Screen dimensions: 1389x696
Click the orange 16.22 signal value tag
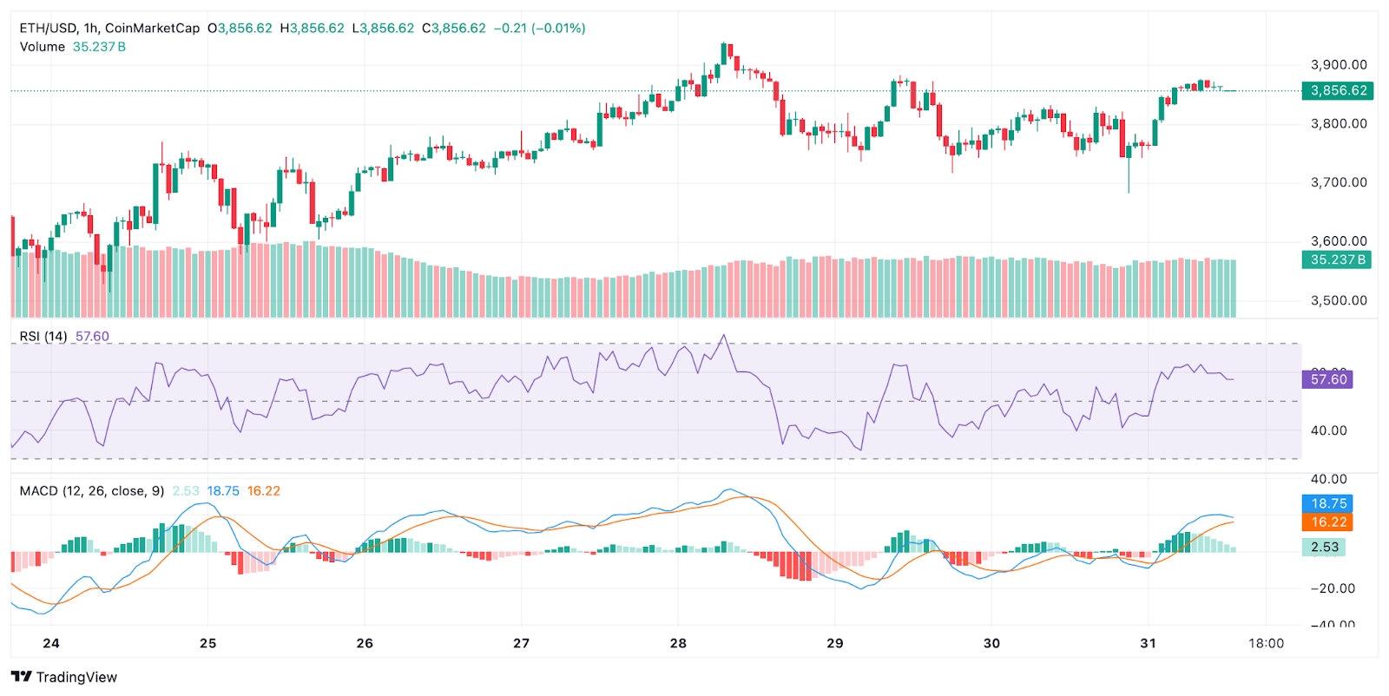click(x=1328, y=522)
